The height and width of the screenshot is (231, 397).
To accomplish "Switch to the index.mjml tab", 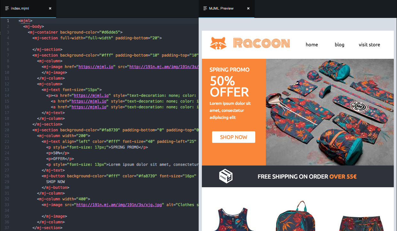I will tap(28, 9).
